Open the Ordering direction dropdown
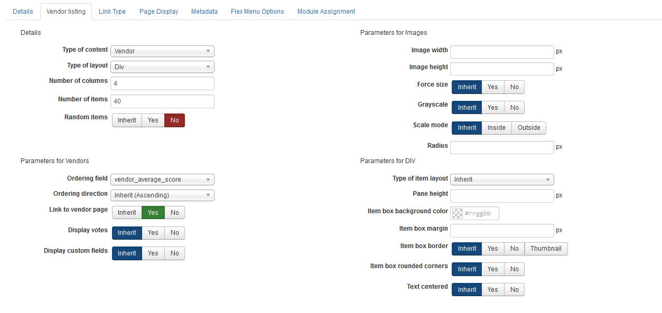Image resolution: width=662 pixels, height=313 pixels. [x=162, y=195]
